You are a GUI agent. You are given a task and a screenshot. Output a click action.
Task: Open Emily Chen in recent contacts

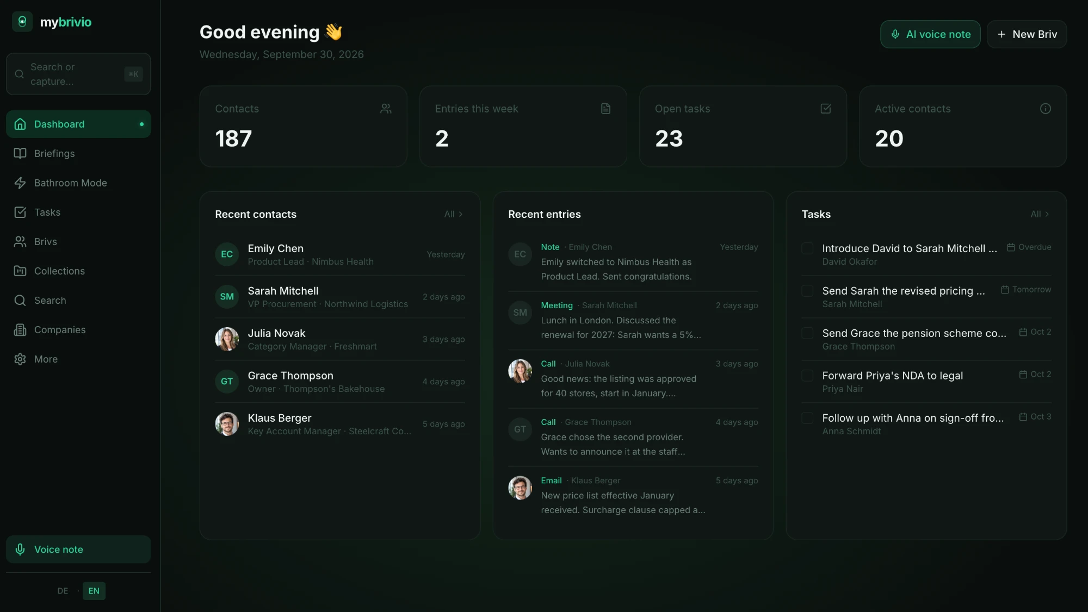[340, 254]
